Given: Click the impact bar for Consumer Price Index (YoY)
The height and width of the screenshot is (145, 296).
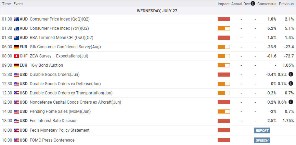Looking at the screenshot, I should pos(224,28).
